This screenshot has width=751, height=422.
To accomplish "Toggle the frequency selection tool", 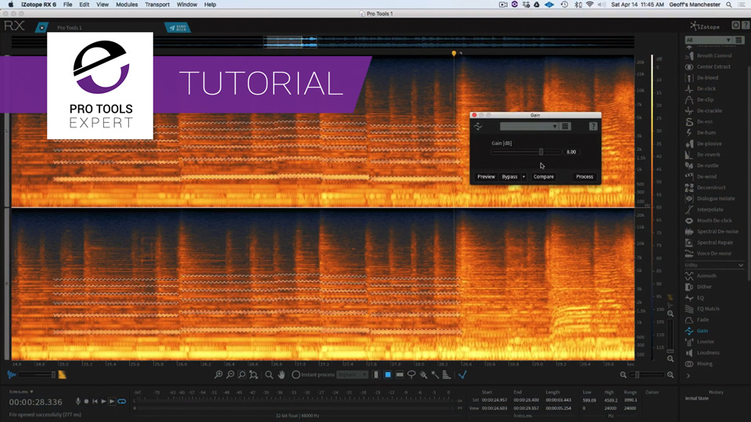I will (x=400, y=375).
